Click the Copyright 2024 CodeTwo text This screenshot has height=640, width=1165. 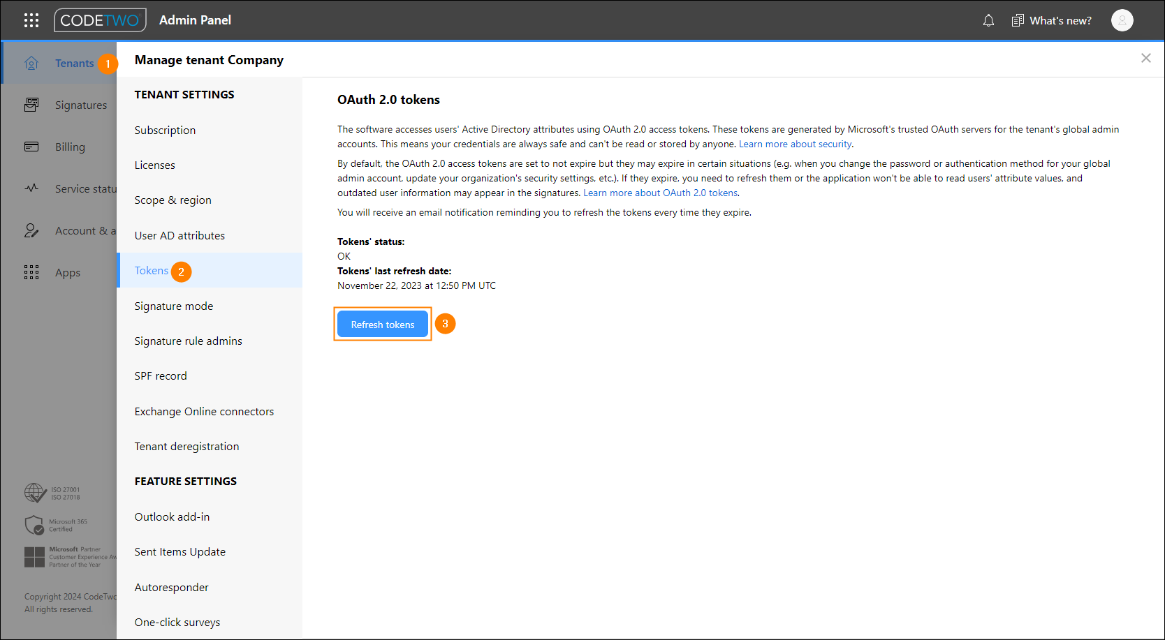[x=70, y=597]
